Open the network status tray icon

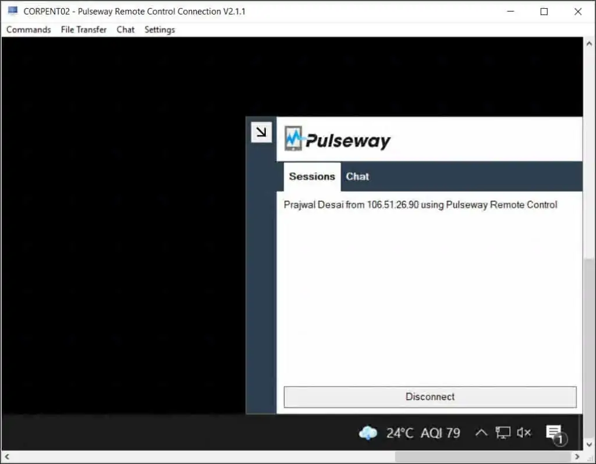coord(503,433)
